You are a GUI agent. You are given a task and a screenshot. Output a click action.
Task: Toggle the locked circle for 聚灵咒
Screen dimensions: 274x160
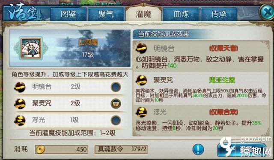[x=116, y=104]
